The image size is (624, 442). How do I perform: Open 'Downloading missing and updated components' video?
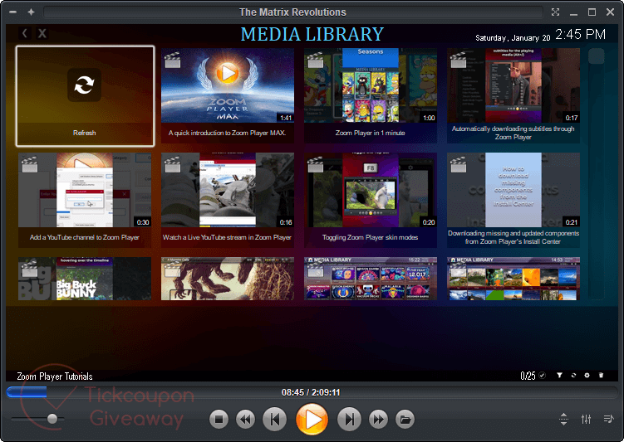[513, 200]
